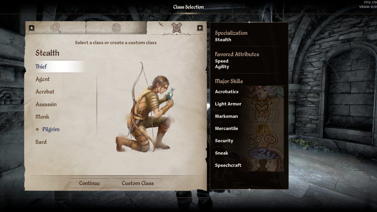Image resolution: width=377 pixels, height=212 pixels.
Task: Choose the Acrobat class
Action: pyautogui.click(x=45, y=92)
